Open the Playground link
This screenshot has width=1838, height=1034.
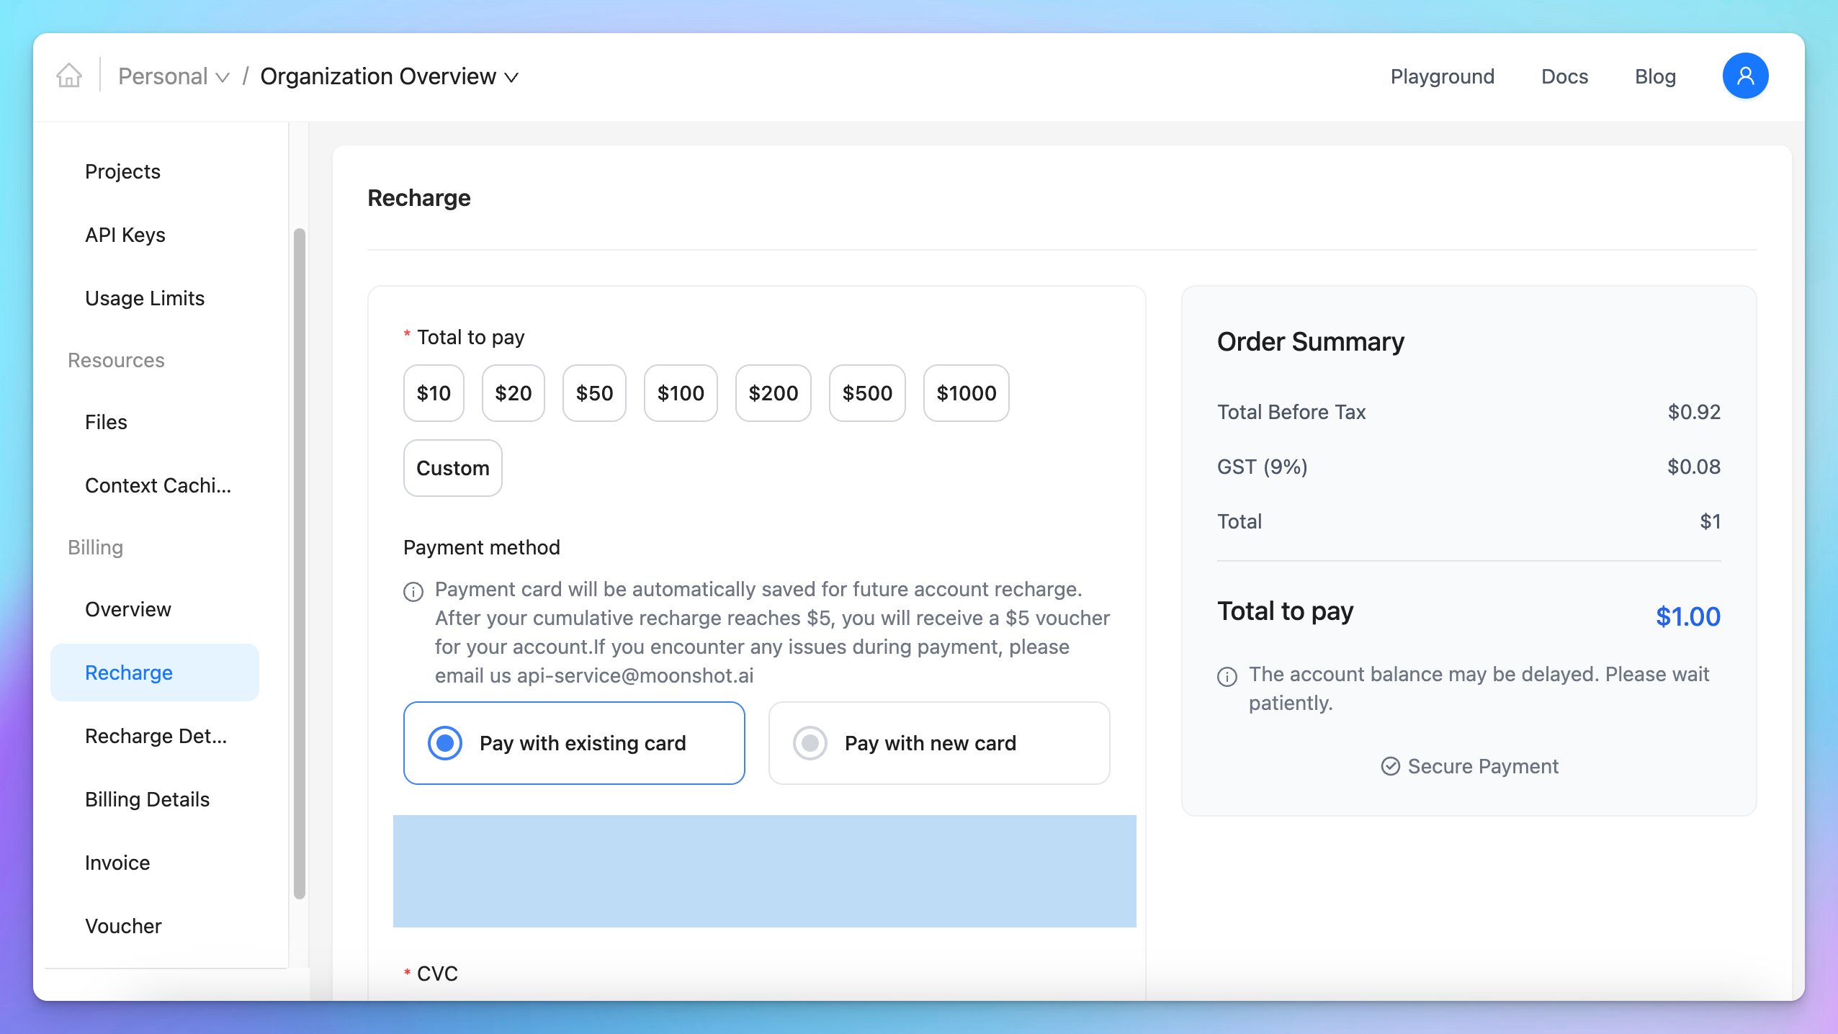pos(1442,76)
